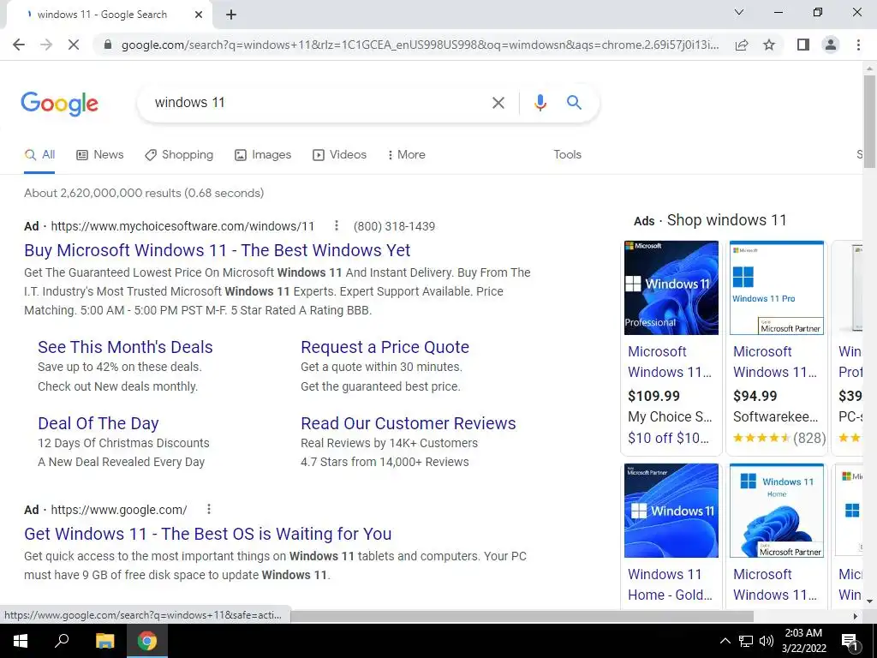This screenshot has width=877, height=658.
Task: Show hidden system tray icons
Action: pyautogui.click(x=725, y=641)
